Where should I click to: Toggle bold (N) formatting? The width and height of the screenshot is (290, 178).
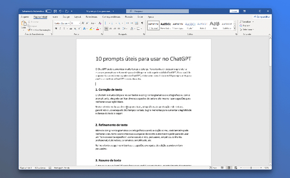[x=56, y=28]
